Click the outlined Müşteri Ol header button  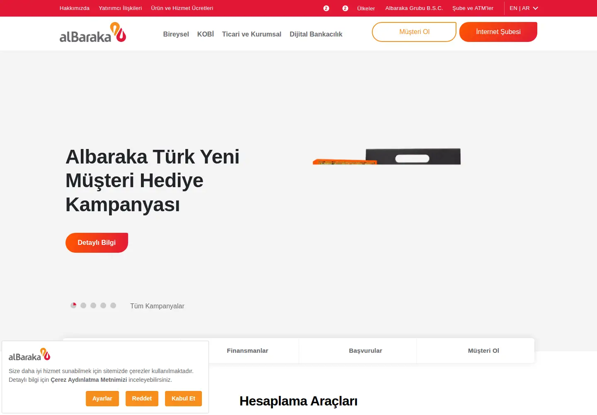[414, 32]
